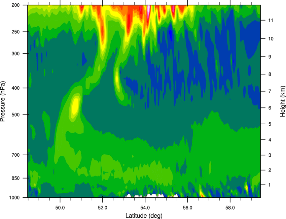Select the 400 pressure tick label

tap(15, 88)
